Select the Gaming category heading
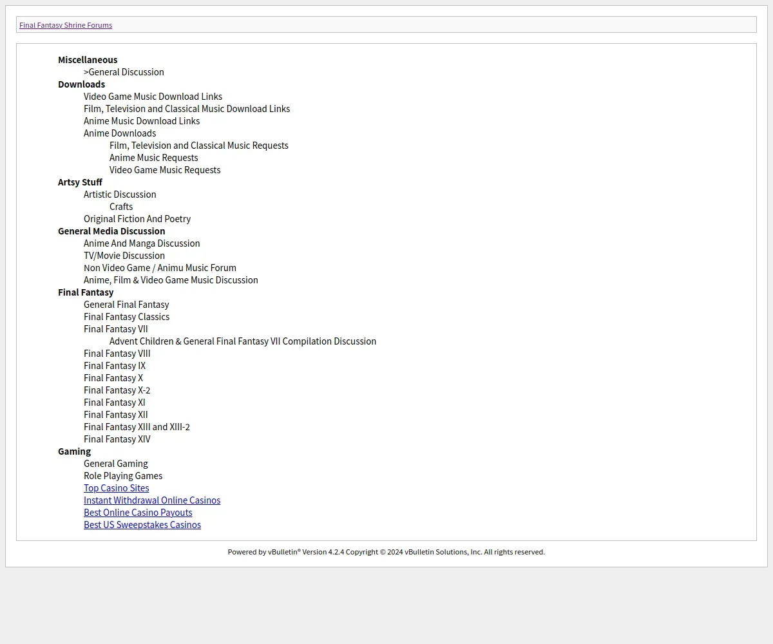773x644 pixels. click(74, 451)
